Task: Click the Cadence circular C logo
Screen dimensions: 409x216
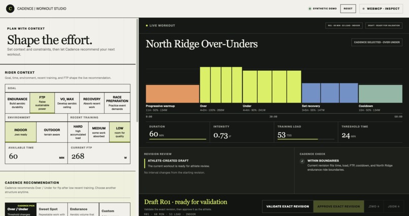Action: click(10, 9)
